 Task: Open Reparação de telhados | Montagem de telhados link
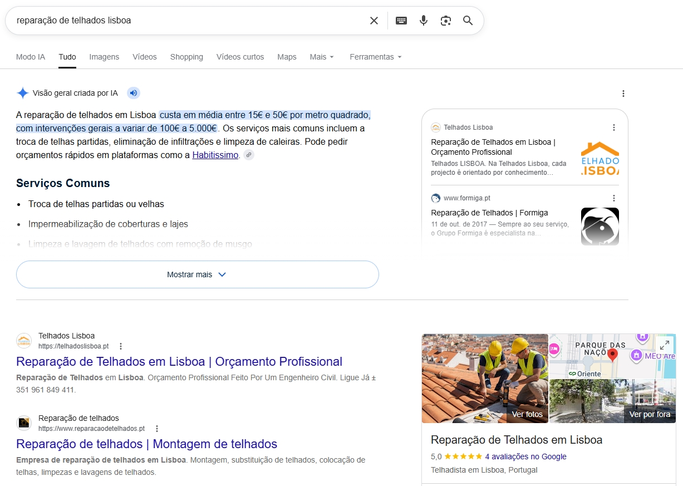[147, 444]
